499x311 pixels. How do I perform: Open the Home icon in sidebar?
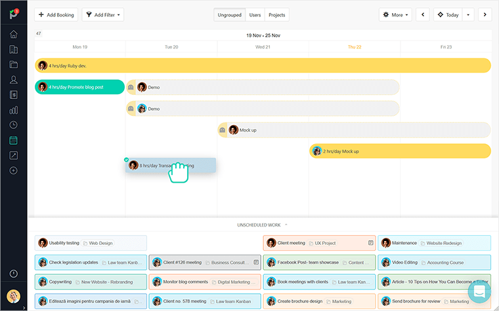pos(13,35)
